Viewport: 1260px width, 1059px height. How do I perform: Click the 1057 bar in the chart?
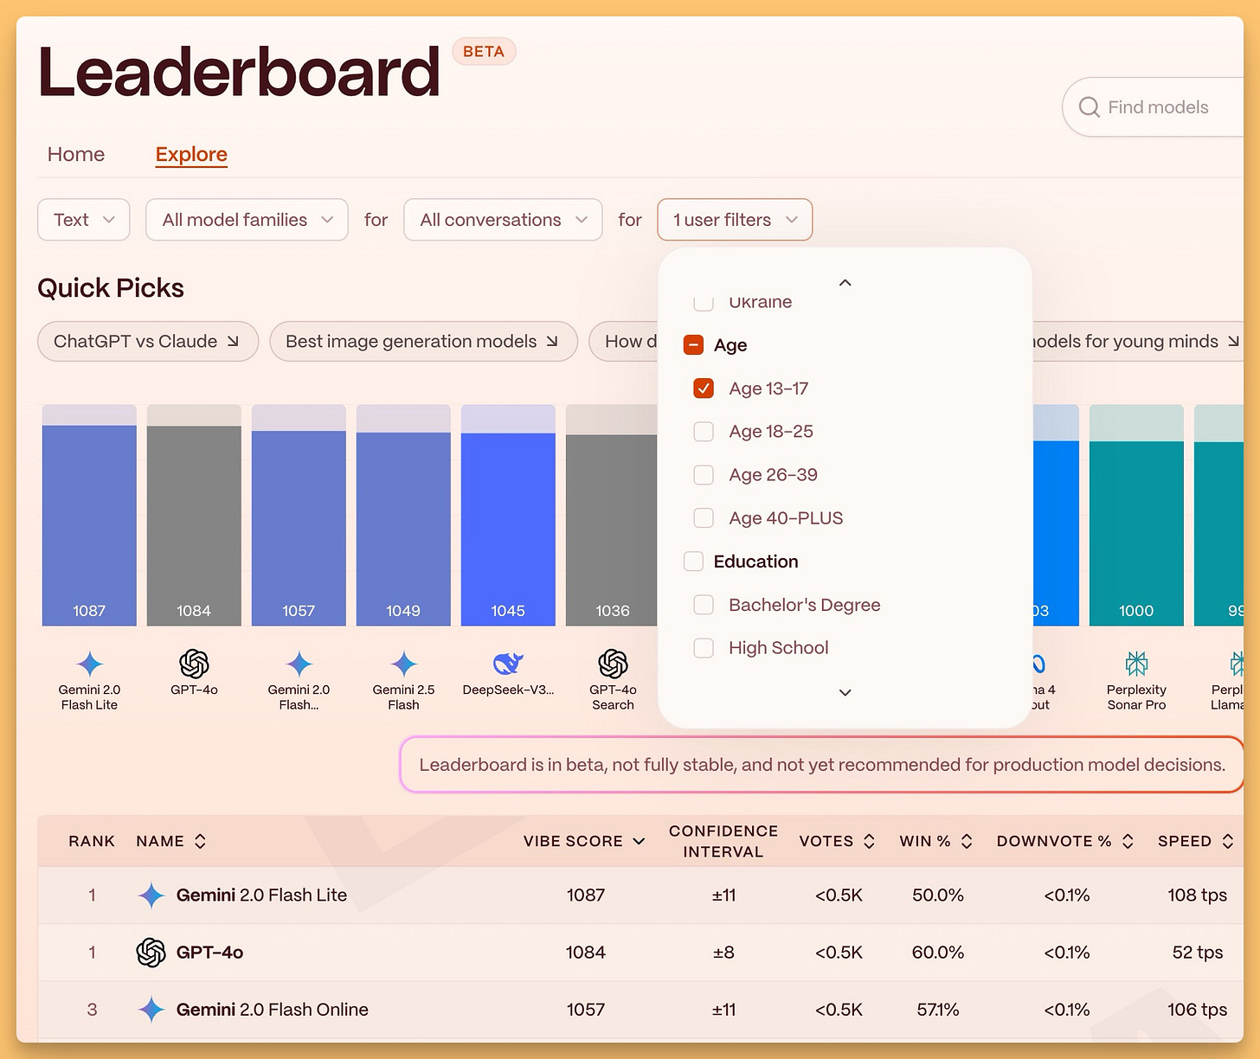coord(299,528)
